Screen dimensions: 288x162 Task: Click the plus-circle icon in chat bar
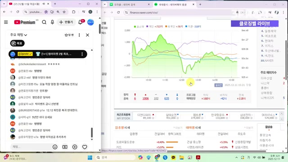75,147
